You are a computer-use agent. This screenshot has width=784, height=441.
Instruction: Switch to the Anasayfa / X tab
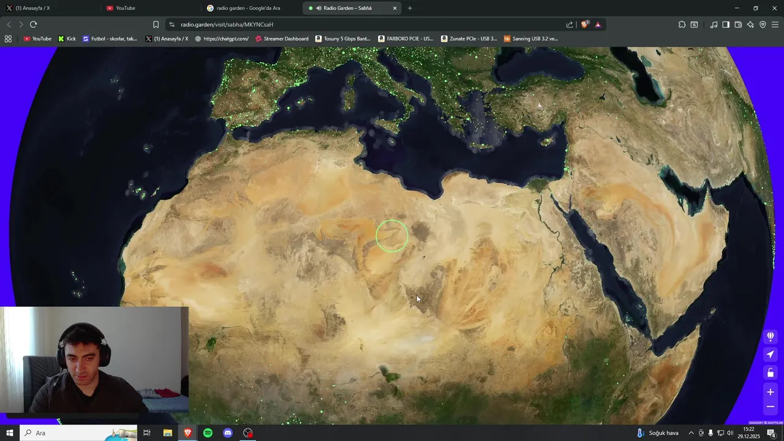(x=49, y=8)
